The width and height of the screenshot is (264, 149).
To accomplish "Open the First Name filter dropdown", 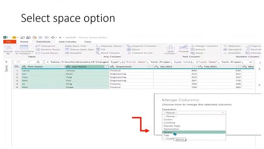I will [x=62, y=67].
